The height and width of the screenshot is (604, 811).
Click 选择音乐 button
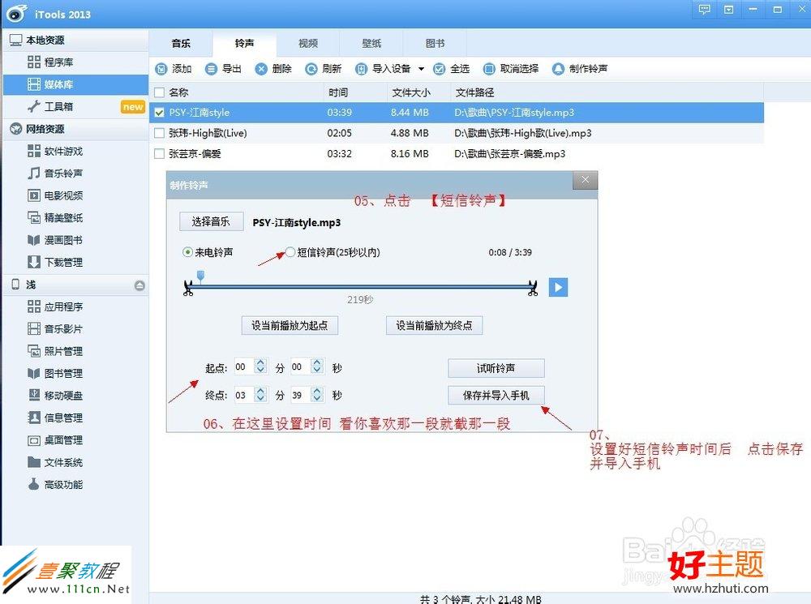(x=211, y=221)
